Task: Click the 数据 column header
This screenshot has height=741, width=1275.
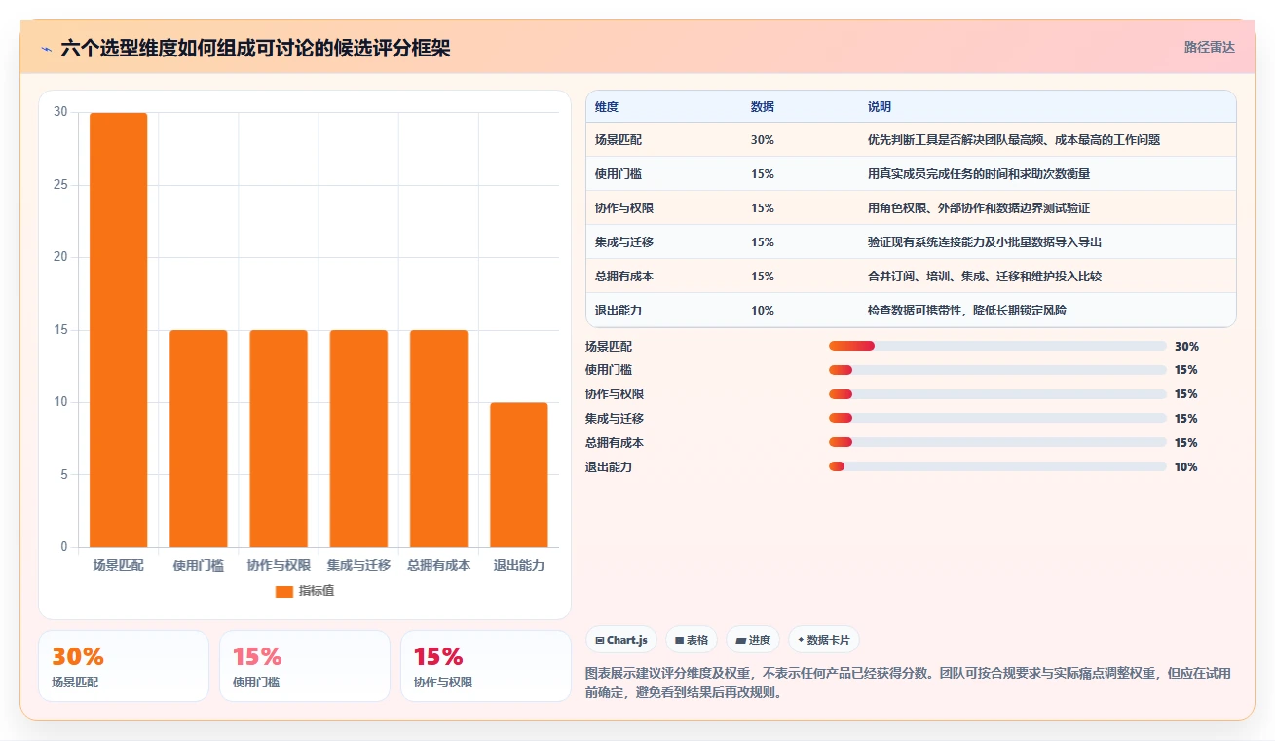Action: 763,107
